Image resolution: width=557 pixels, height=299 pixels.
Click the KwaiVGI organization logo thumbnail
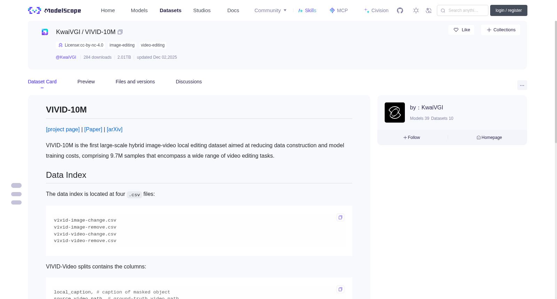[x=395, y=113]
